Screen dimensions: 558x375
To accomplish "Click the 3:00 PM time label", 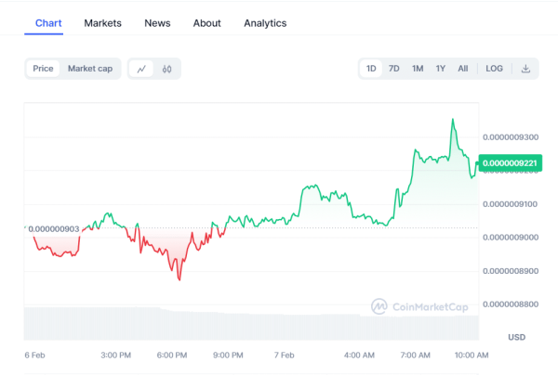I will [115, 356].
